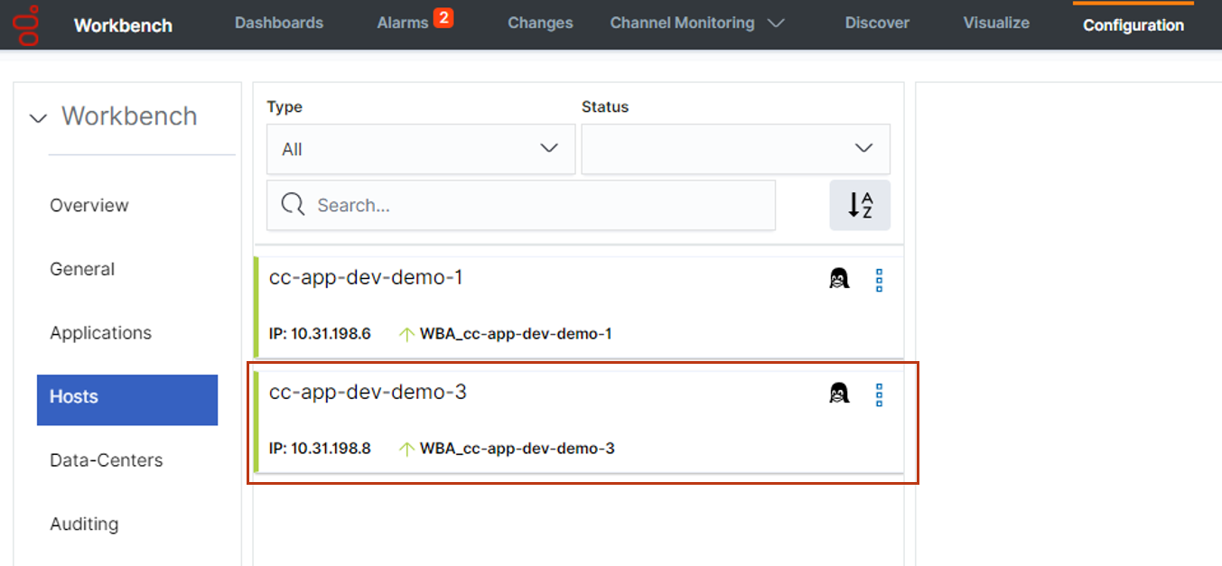Open the Visualize tab
This screenshot has height=566, width=1222.
point(996,23)
